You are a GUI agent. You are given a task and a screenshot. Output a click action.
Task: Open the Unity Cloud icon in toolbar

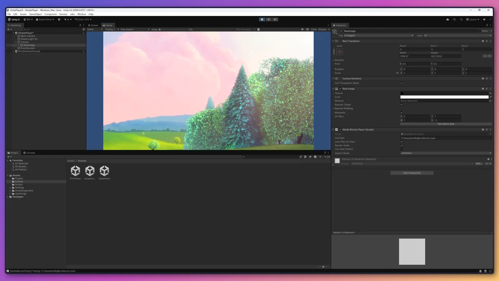coord(448,19)
